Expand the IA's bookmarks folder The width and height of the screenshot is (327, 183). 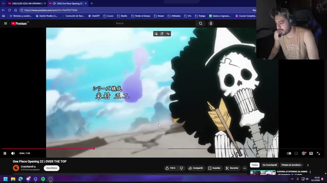click(x=188, y=16)
